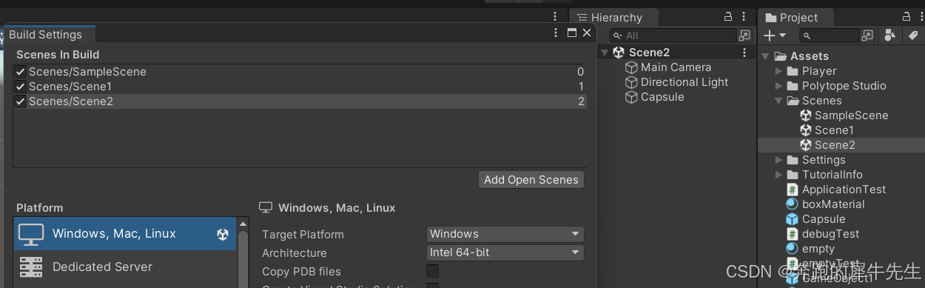Click the Project panel three-dot menu
This screenshot has height=288, width=925.
[x=923, y=17]
